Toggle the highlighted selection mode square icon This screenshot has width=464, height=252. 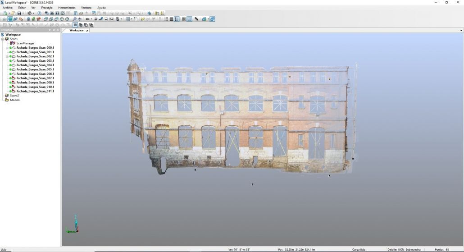pos(75,25)
